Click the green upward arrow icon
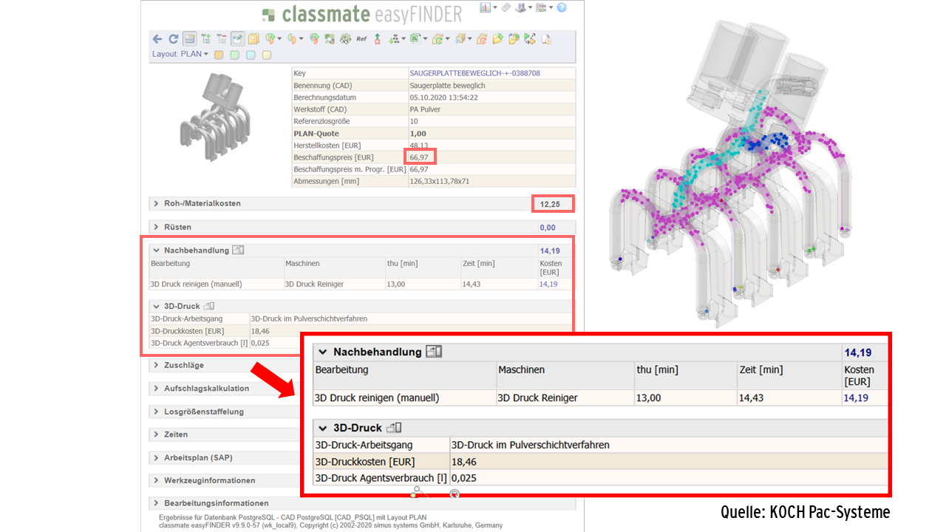The height and width of the screenshot is (532, 946). click(378, 38)
